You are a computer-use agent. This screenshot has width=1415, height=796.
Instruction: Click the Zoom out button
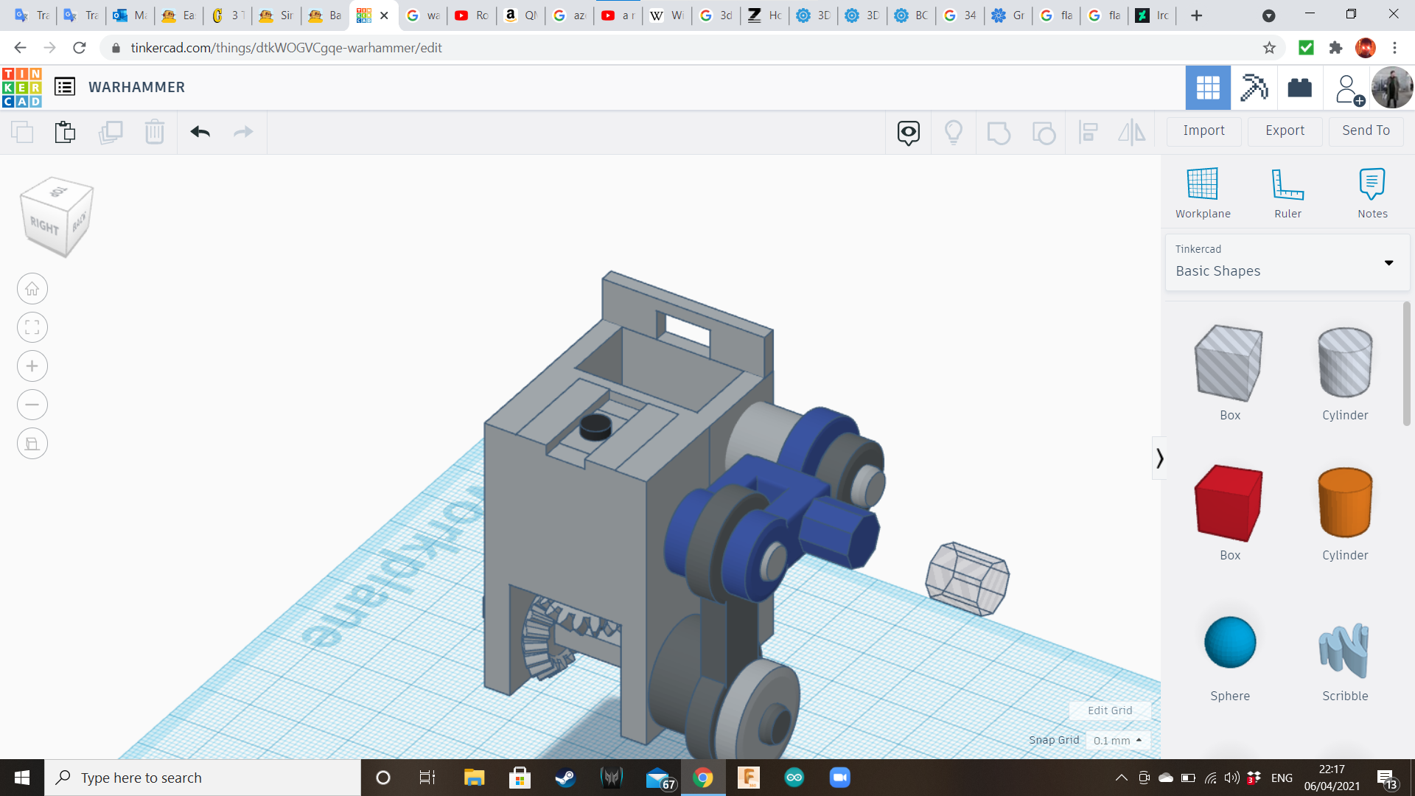(32, 405)
